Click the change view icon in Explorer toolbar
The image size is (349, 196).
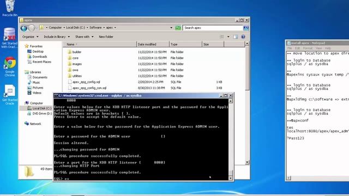(x=222, y=37)
